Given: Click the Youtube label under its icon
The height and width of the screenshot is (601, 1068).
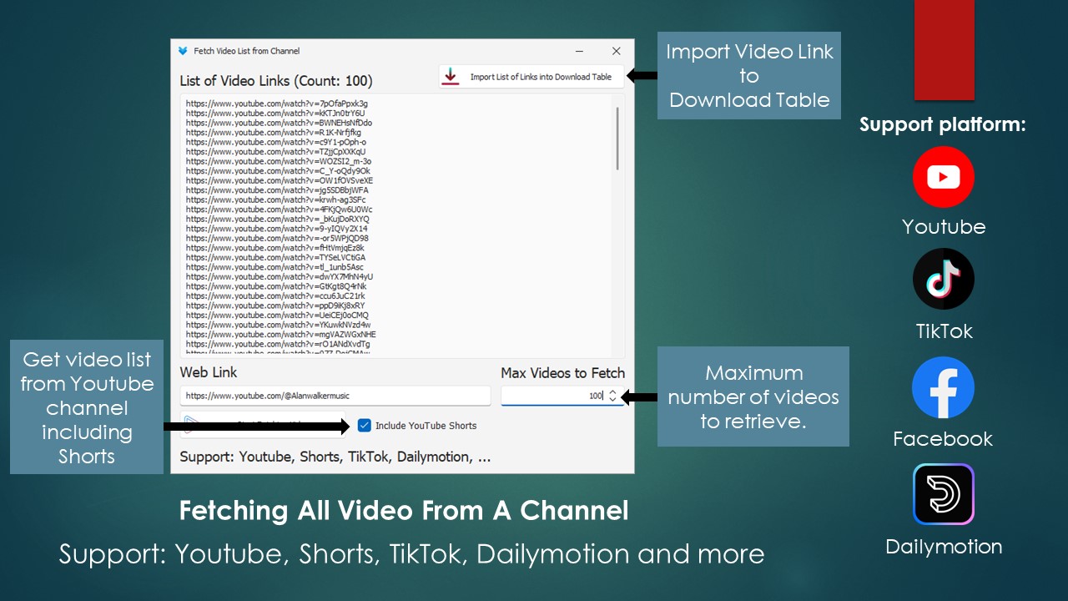Looking at the screenshot, I should pos(943,226).
